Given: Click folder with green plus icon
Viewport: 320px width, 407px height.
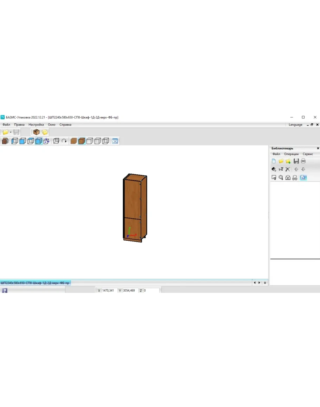Looking at the screenshot, I should [288, 161].
